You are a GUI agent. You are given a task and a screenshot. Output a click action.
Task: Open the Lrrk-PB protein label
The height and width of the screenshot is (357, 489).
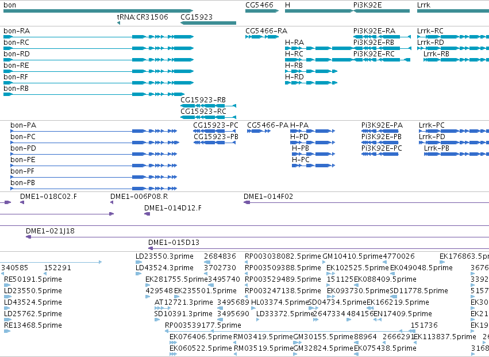pyautogui.click(x=437, y=148)
